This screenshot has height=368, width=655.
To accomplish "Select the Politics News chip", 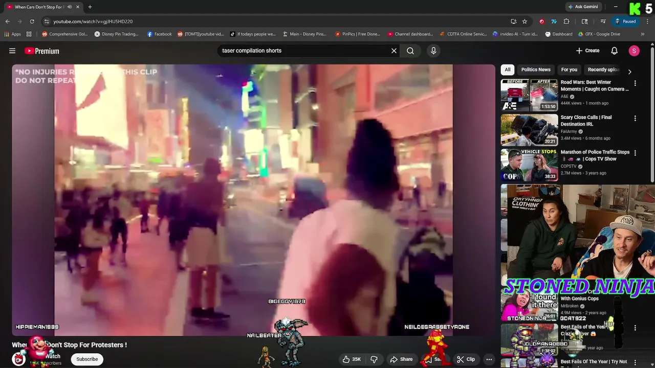I will coord(536,70).
